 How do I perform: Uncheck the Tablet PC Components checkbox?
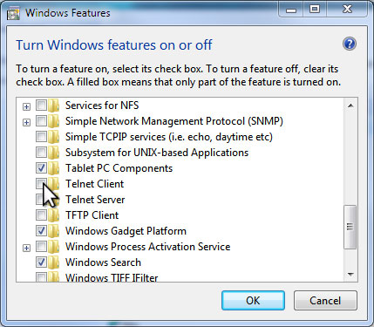point(41,168)
